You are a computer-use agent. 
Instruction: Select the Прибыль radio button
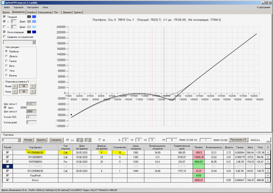coord(6,51)
